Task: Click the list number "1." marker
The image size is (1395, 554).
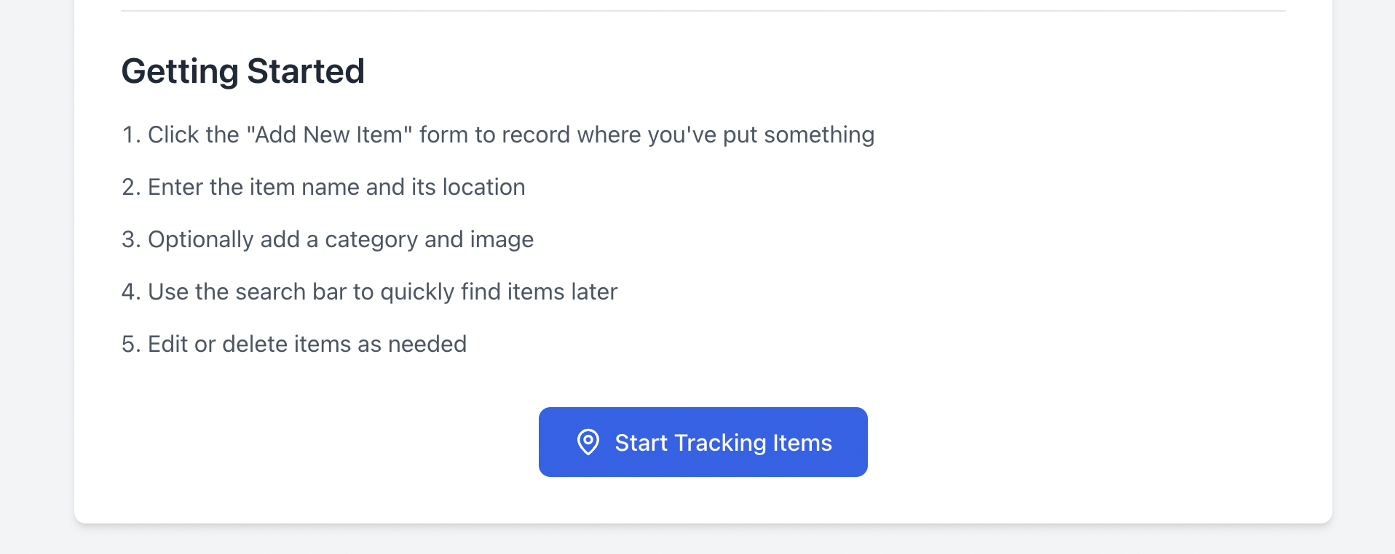Action: [130, 135]
